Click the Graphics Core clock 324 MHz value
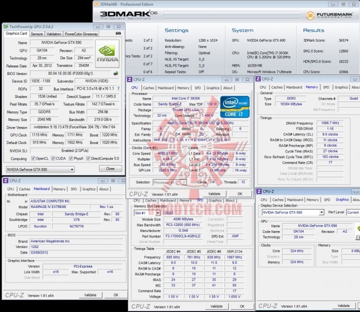The height and width of the screenshot is (312, 360). click(296, 251)
